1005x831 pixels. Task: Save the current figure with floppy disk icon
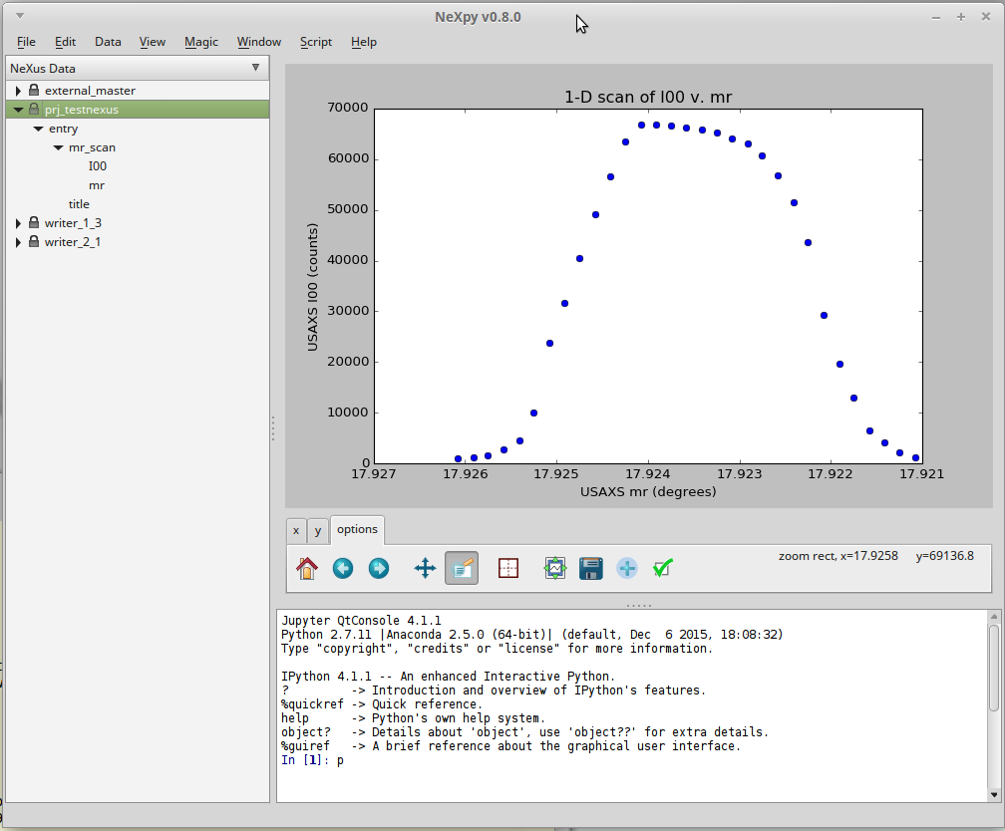tap(590, 568)
